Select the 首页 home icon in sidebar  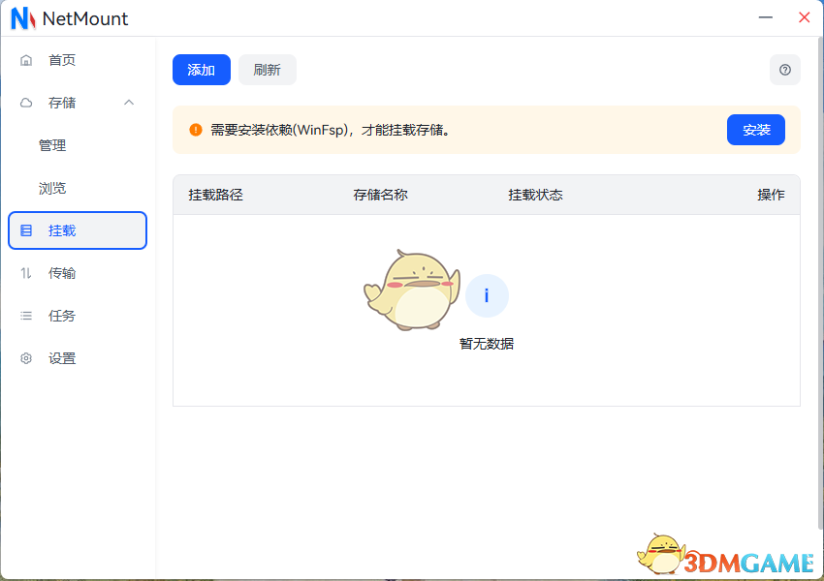(x=25, y=60)
